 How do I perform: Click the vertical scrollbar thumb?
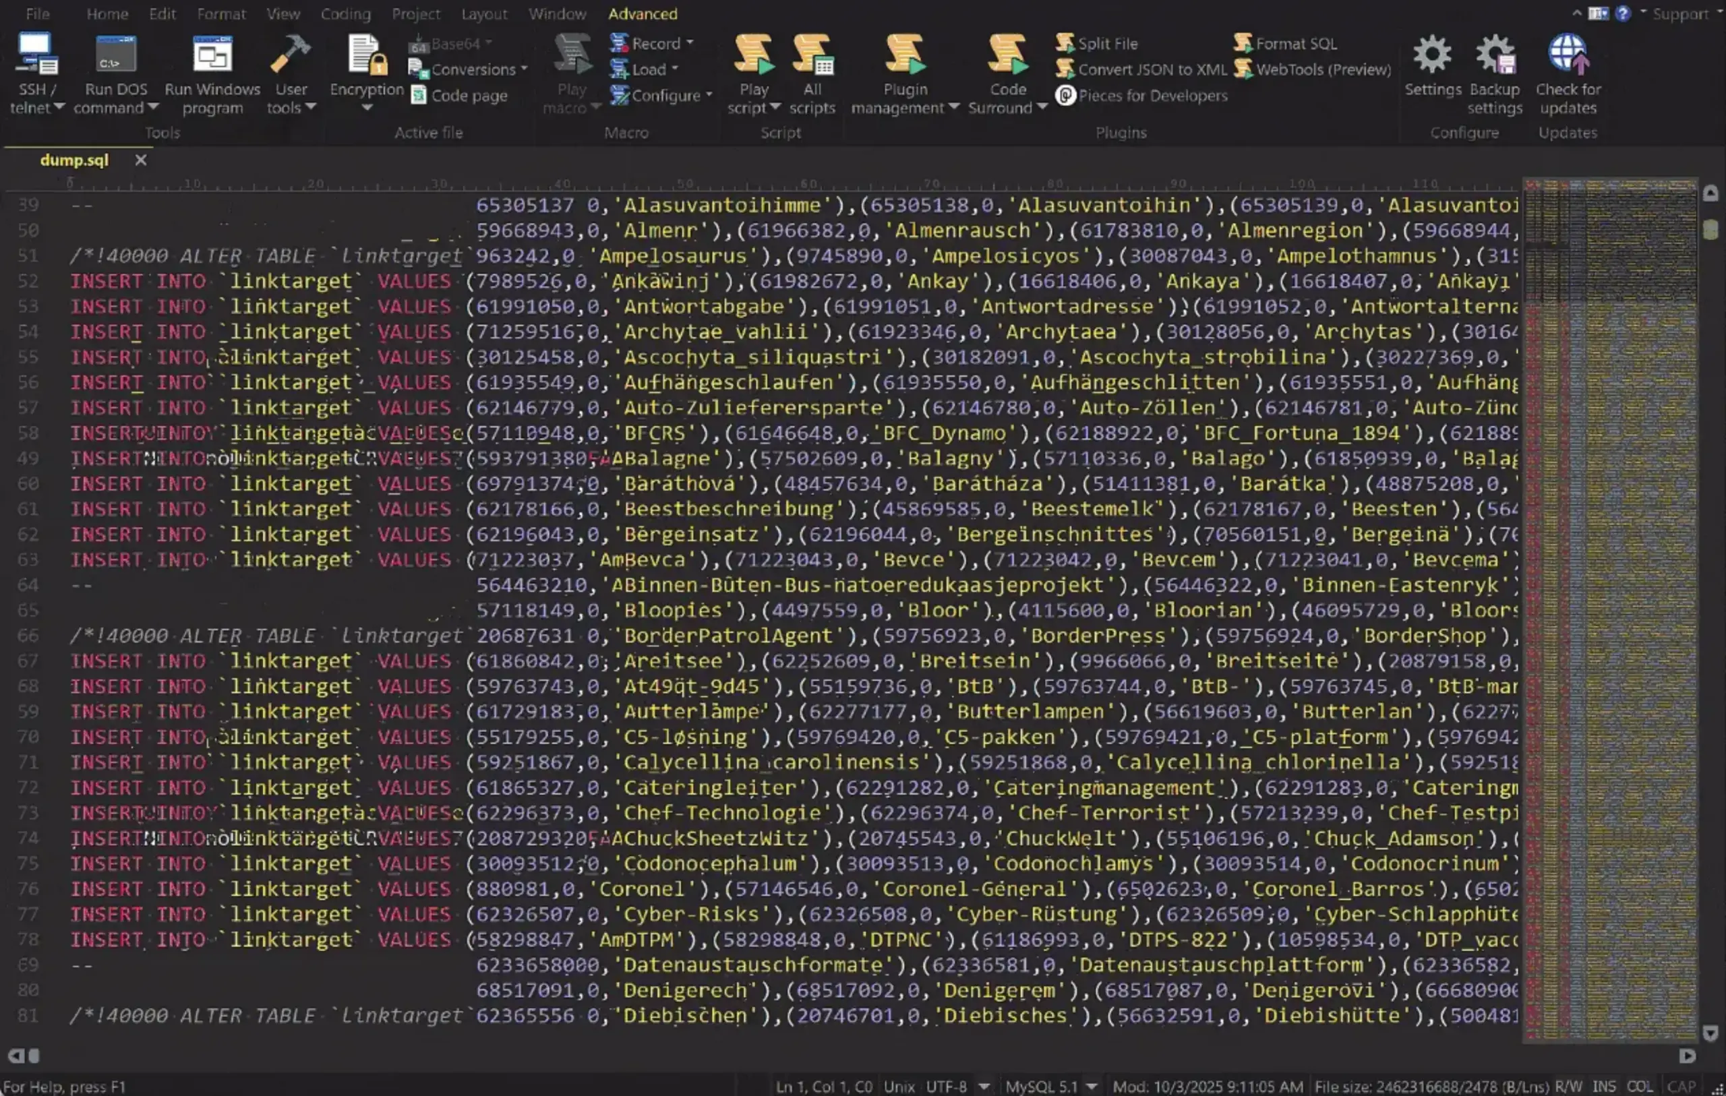pyautogui.click(x=1710, y=229)
